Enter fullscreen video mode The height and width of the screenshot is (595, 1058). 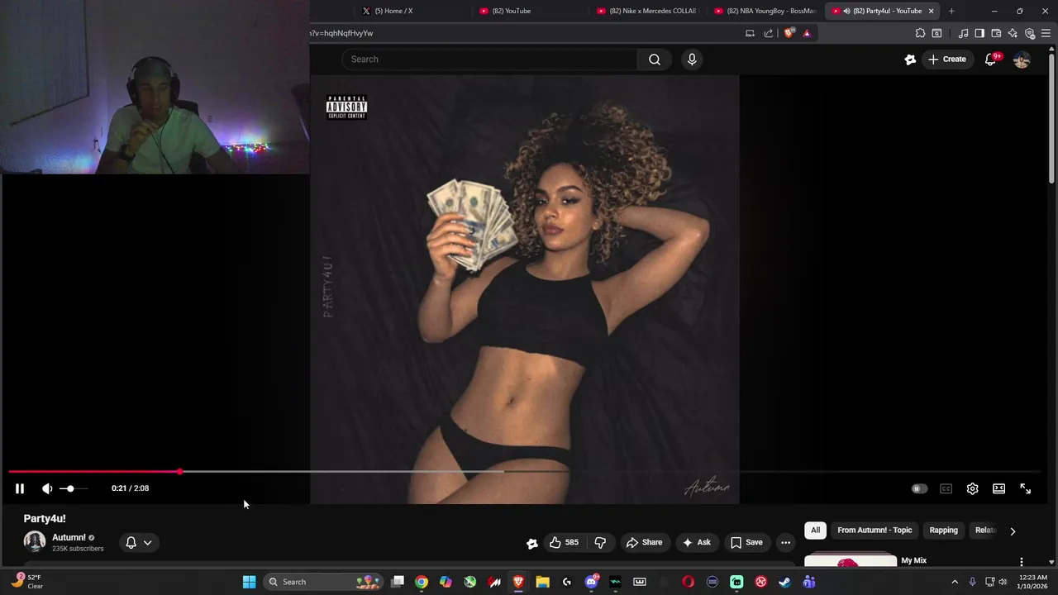[x=1025, y=488]
